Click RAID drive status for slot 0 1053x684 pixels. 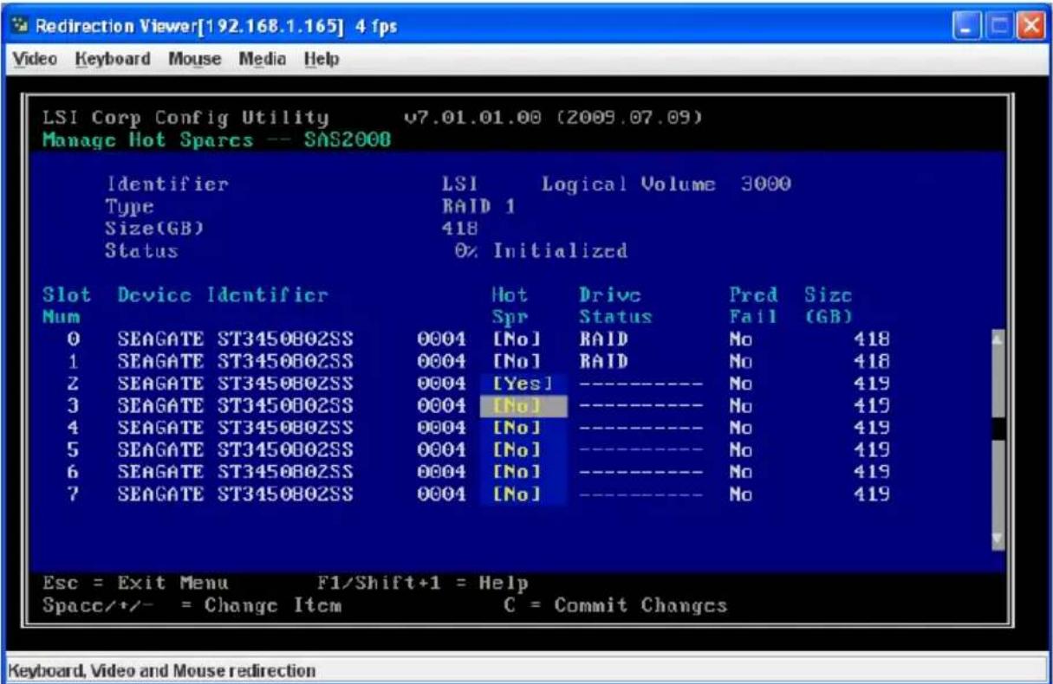point(603,339)
